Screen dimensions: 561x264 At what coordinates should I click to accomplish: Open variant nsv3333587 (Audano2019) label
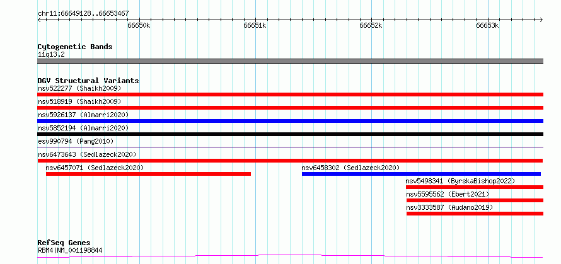click(449, 207)
